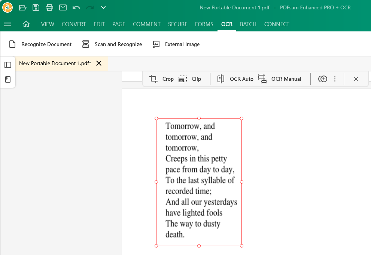Click the Crop tool icon
Screen dimensions: 371x255
[153, 79]
